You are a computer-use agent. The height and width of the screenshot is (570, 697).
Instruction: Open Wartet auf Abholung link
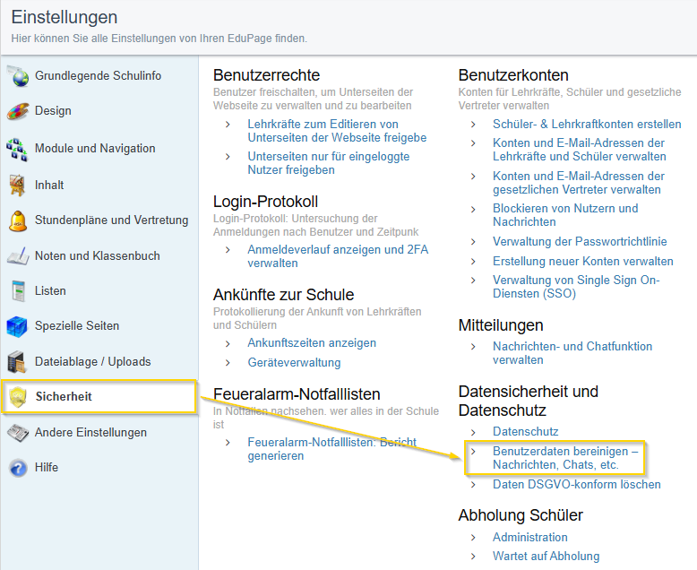(x=546, y=557)
